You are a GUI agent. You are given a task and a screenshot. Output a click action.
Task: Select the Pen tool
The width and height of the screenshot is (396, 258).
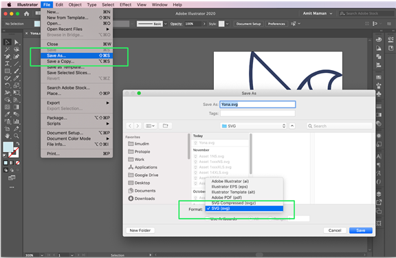click(x=8, y=56)
